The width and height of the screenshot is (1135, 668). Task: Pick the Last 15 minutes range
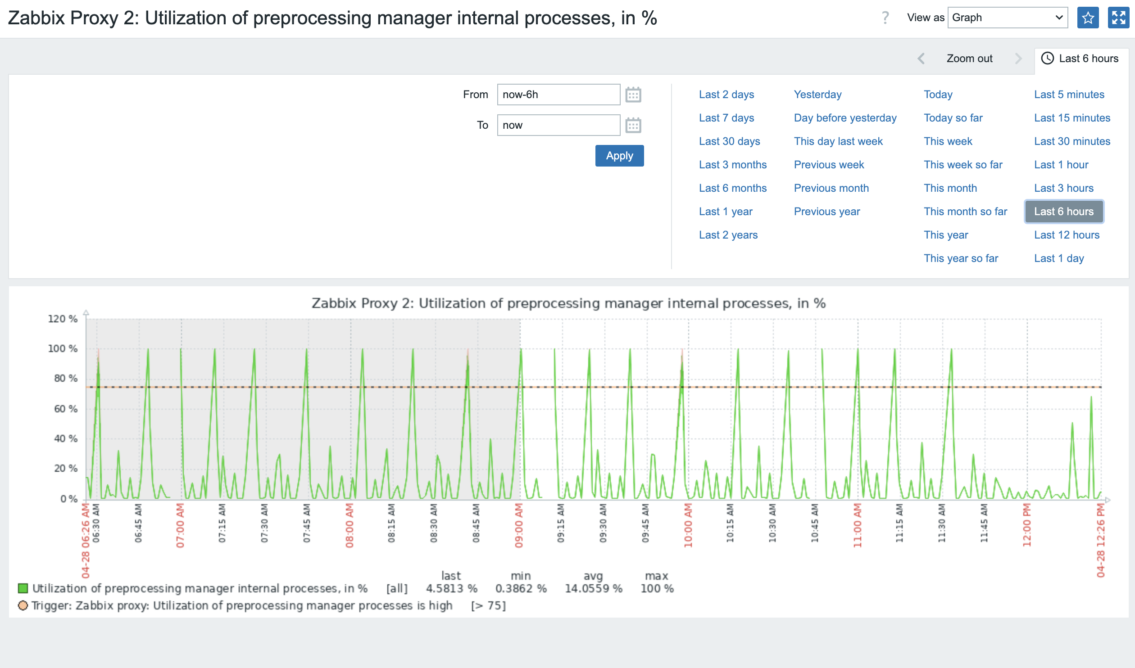point(1072,118)
